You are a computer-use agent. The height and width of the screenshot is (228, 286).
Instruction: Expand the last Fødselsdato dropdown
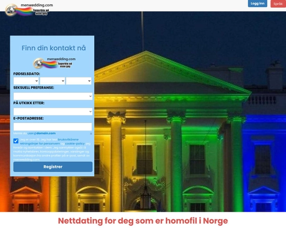pyautogui.click(x=78, y=81)
